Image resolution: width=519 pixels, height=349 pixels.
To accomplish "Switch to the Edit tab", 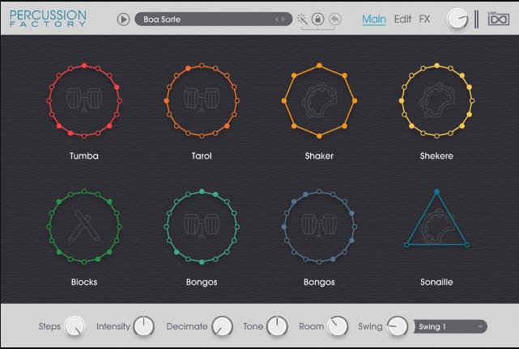I will tap(402, 19).
